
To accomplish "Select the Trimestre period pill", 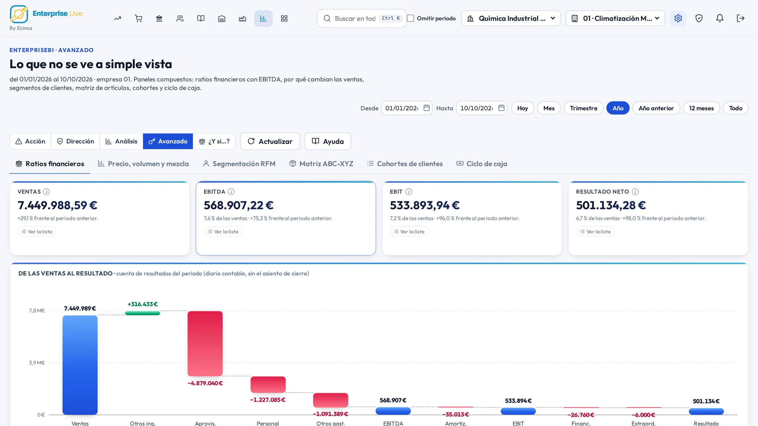I will pyautogui.click(x=584, y=108).
